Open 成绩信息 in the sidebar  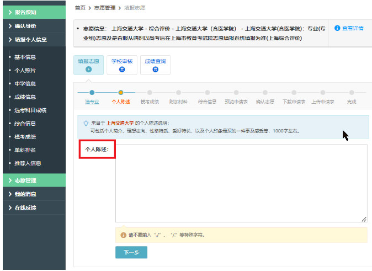tap(25, 97)
